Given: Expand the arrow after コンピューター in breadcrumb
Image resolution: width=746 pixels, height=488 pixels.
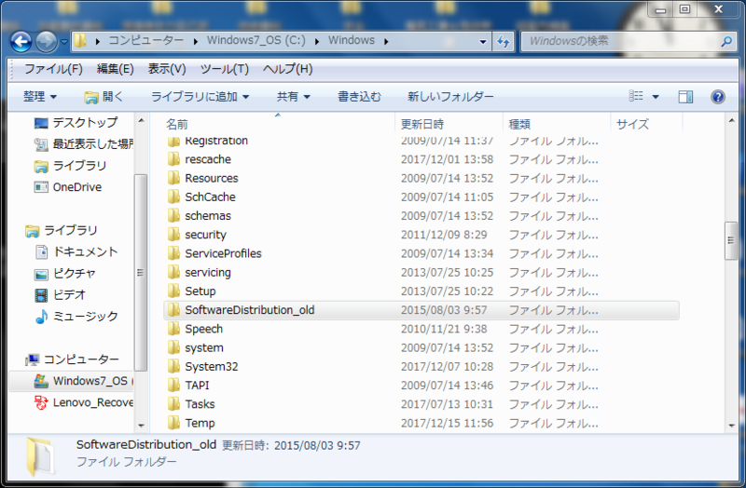Looking at the screenshot, I should (196, 41).
